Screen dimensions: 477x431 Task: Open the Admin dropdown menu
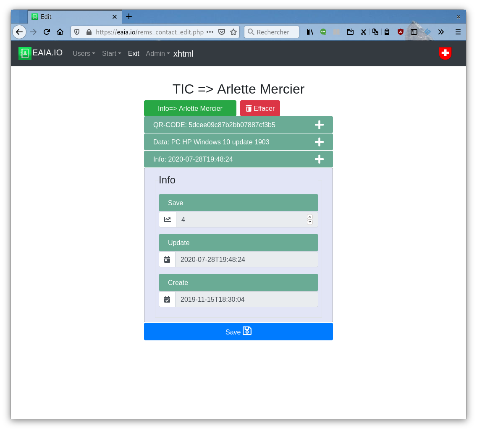point(157,53)
